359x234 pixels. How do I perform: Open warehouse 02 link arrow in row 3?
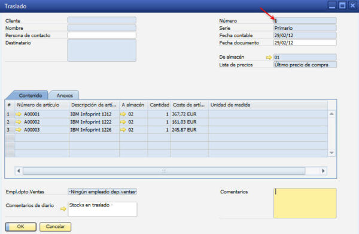tap(123, 130)
